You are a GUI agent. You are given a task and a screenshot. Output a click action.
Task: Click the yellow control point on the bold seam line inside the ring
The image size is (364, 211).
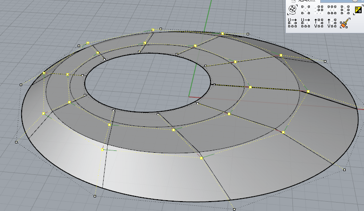(250, 87)
